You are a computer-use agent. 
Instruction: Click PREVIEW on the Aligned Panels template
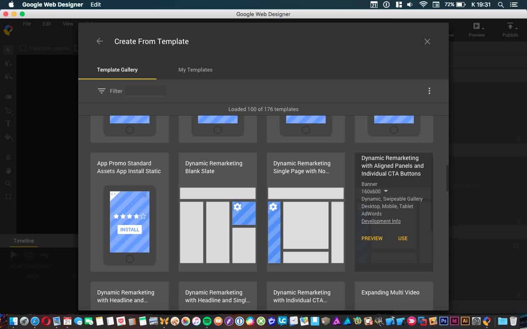click(372, 239)
